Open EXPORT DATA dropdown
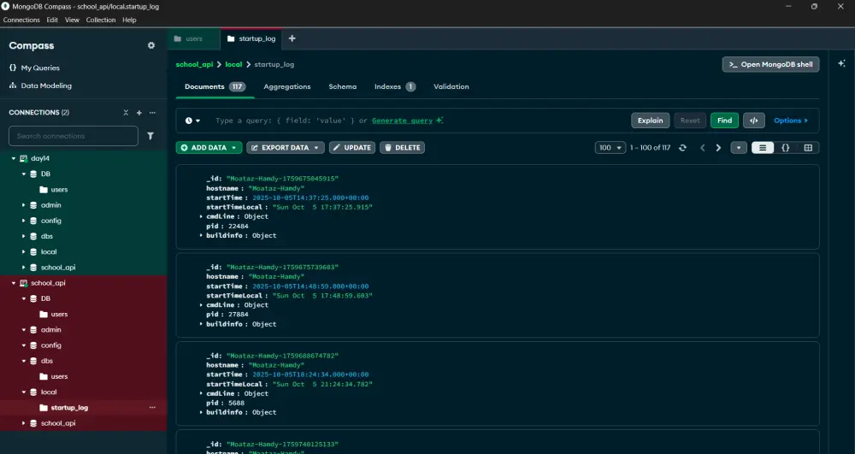Viewport: 855px width, 454px height. [x=286, y=148]
